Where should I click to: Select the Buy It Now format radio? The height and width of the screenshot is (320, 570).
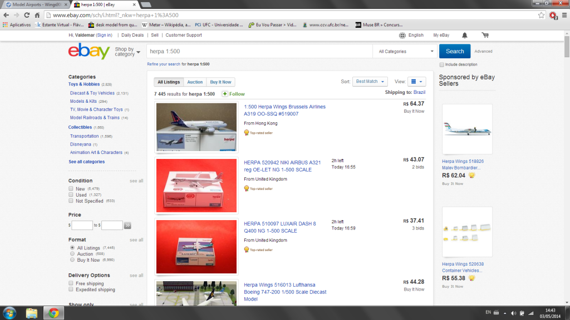pos(72,260)
